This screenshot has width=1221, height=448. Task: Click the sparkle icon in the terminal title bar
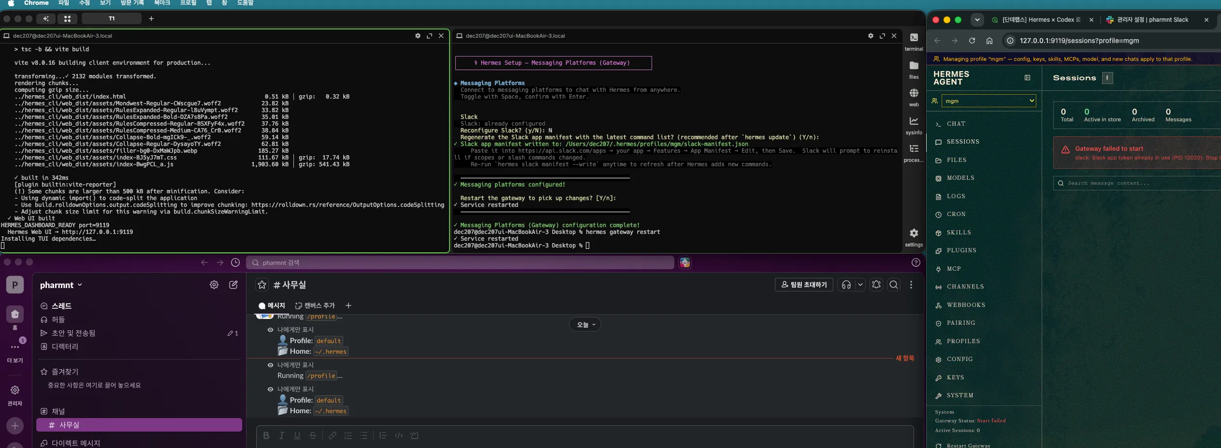coord(46,18)
